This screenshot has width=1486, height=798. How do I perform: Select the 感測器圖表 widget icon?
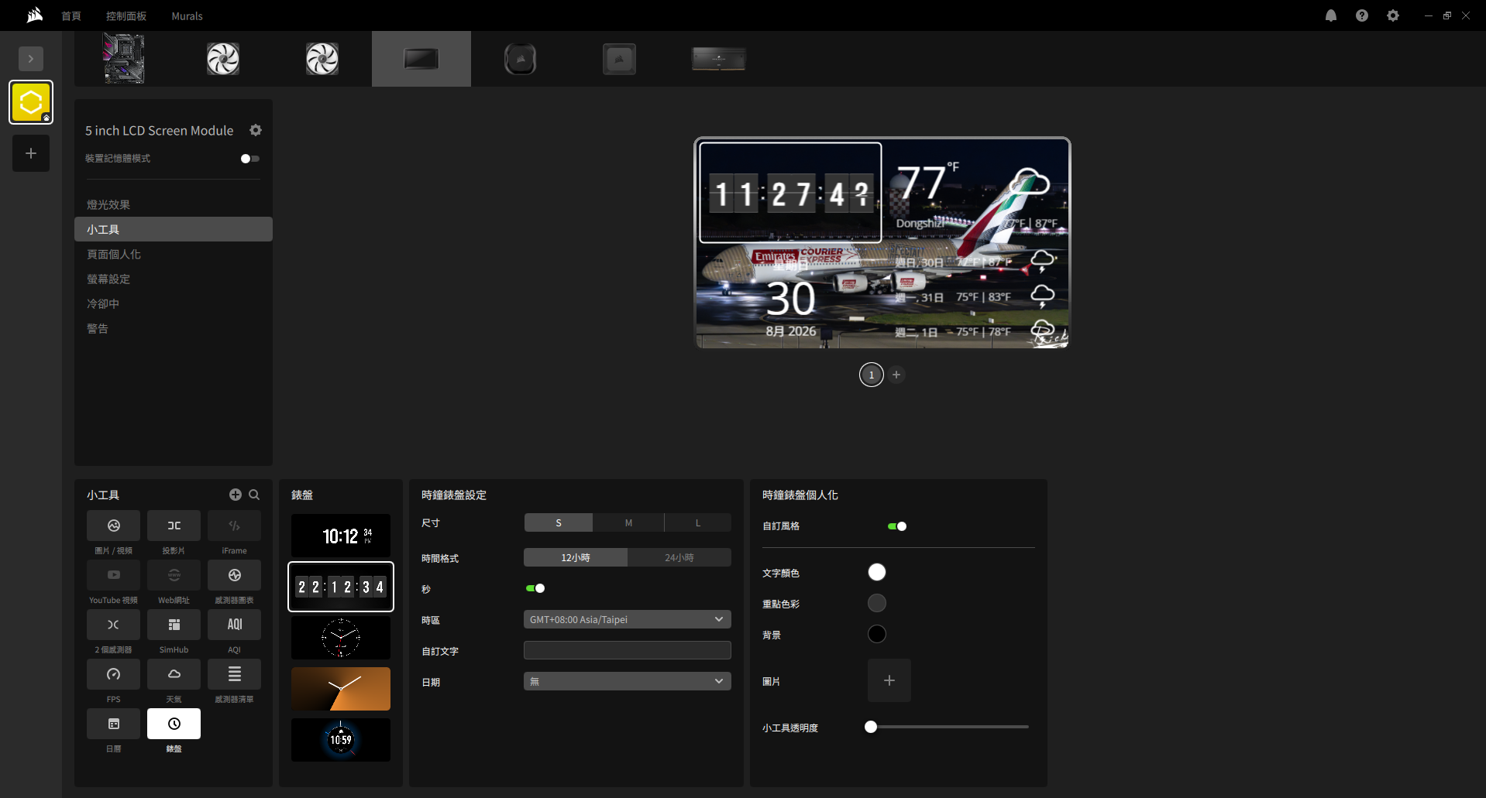(234, 575)
